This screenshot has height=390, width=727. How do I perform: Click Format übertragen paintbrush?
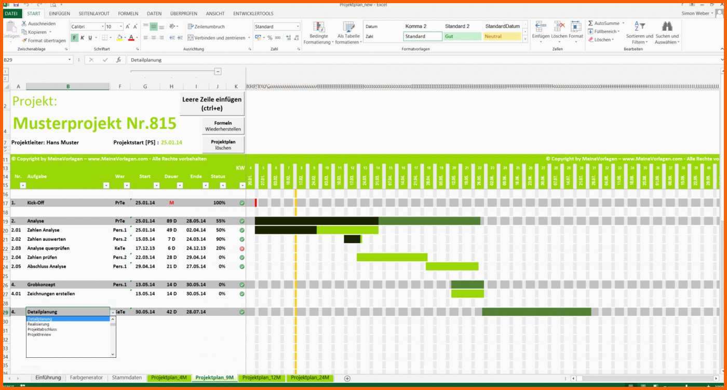24,41
